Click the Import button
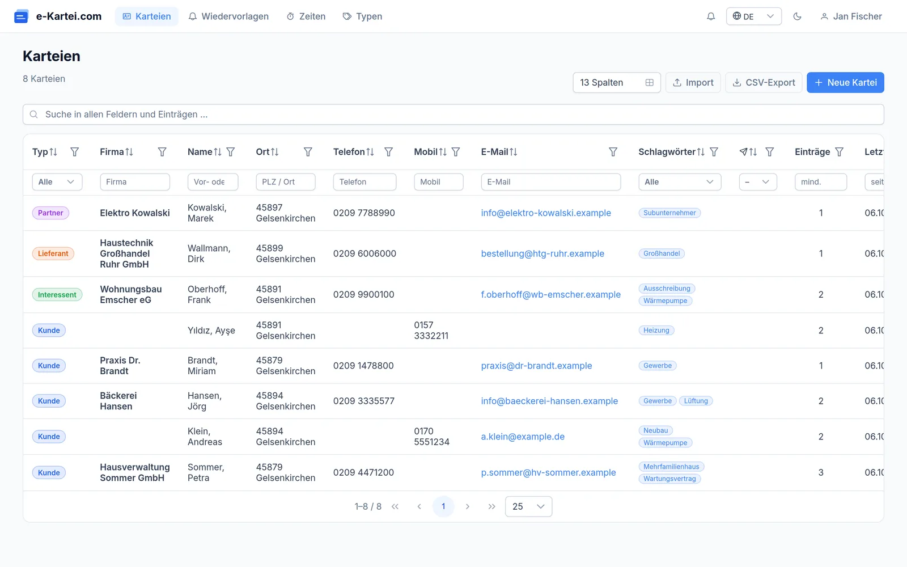 point(693,83)
